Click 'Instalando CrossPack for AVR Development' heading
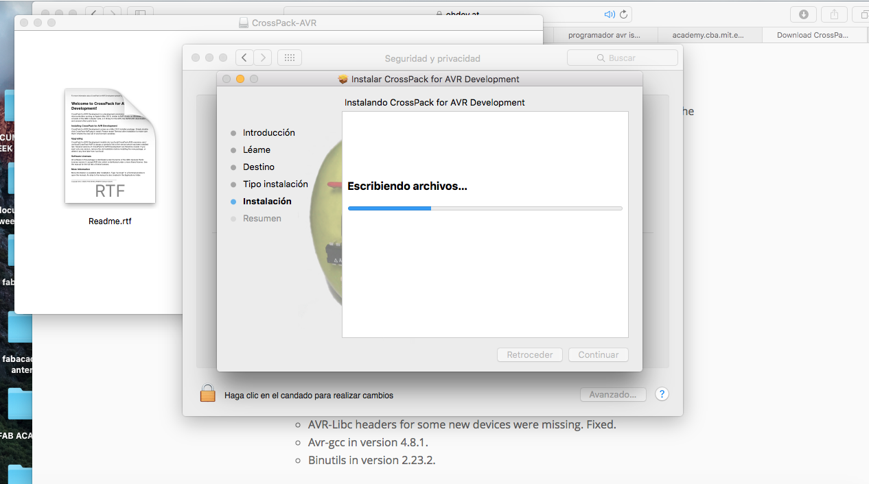 pyautogui.click(x=434, y=103)
